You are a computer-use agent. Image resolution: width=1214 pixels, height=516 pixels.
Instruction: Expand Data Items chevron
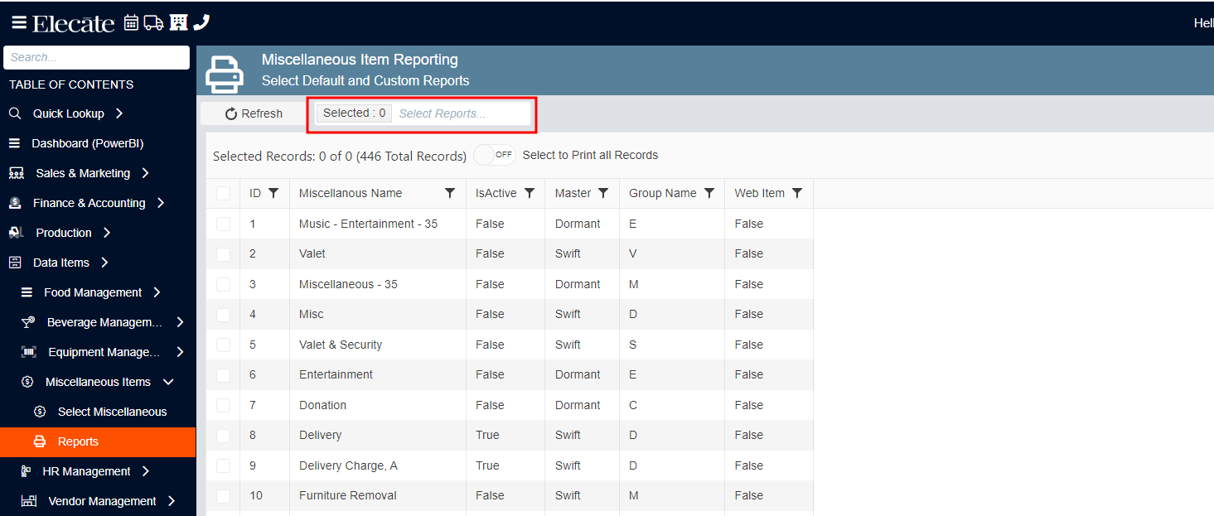click(104, 263)
